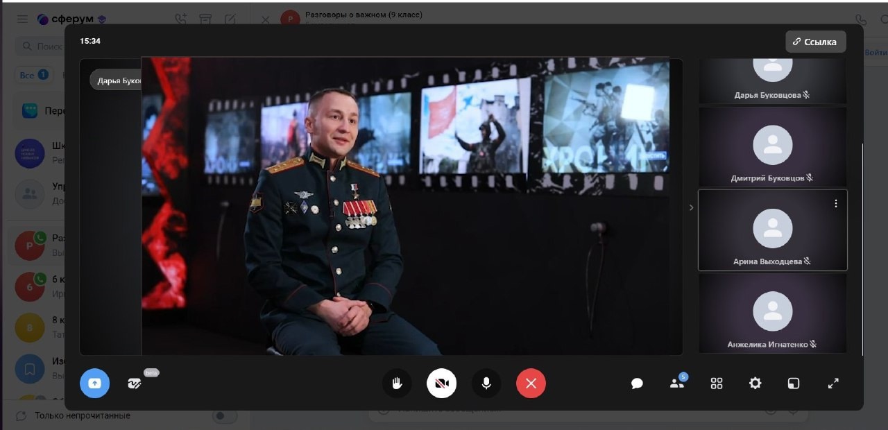Viewport: 888px width, 430px height.
Task: Open the archive box icon in Сферум
Action: click(205, 19)
